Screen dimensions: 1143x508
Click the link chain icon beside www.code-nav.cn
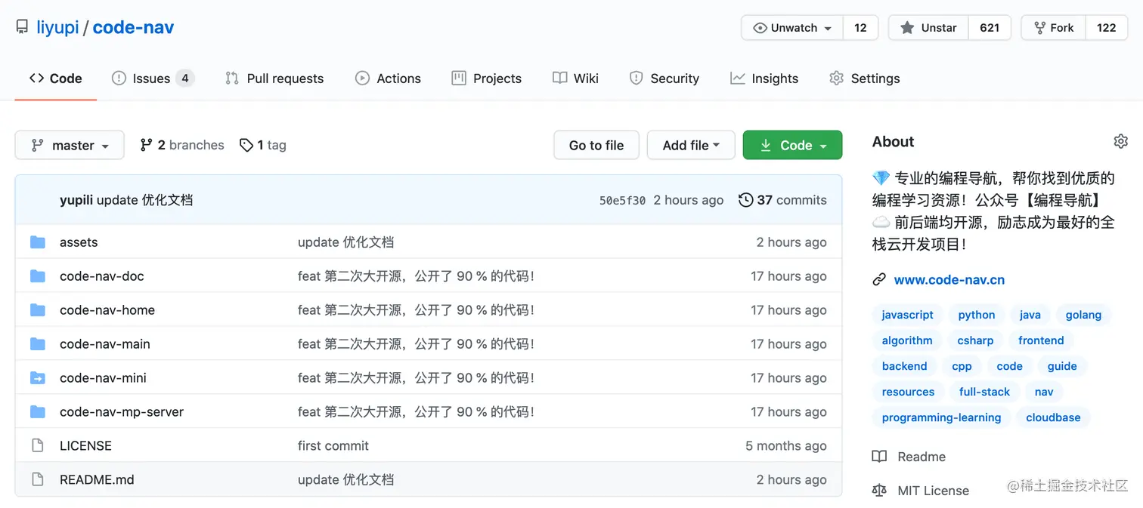[879, 280]
